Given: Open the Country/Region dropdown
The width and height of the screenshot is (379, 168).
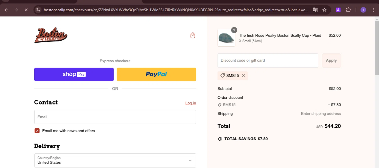Looking at the screenshot, I should click(115, 160).
